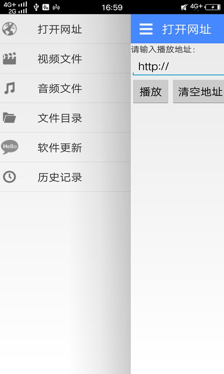Focus the http:// address input field
Screen dimensions: 224x374
178,66
